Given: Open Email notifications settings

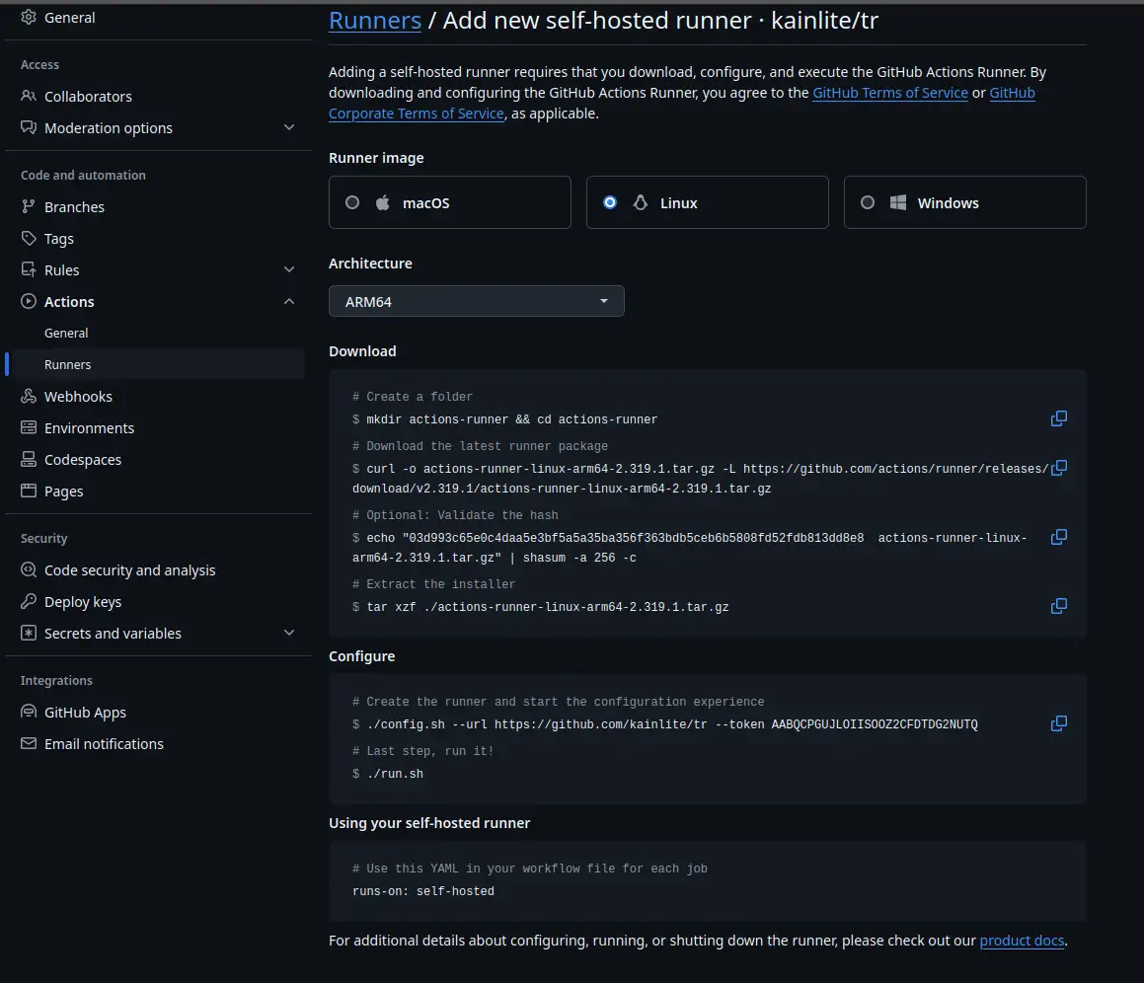Looking at the screenshot, I should 104,743.
